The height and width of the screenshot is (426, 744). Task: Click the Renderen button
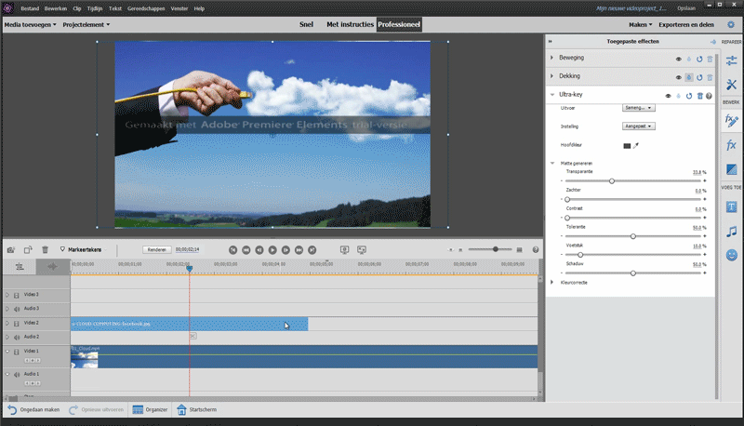point(157,249)
